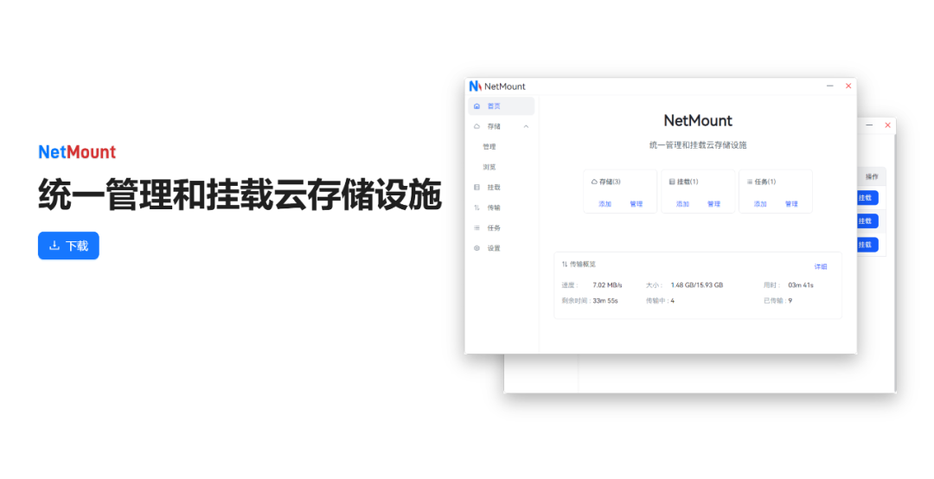Collapse the 存储 submenu chevron
Screen dimensions: 934x479
point(526,126)
